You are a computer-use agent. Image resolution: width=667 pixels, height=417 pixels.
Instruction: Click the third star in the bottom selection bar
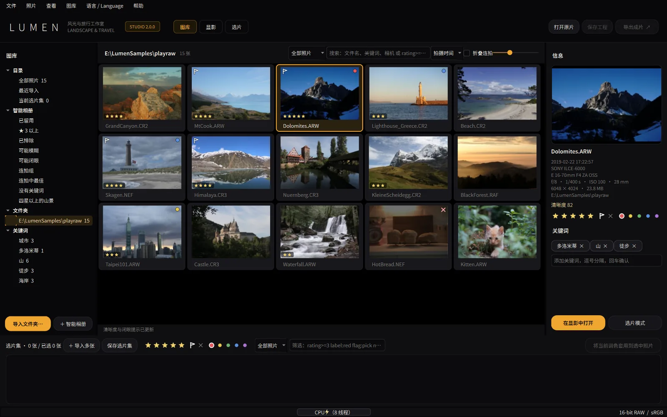[x=165, y=345]
